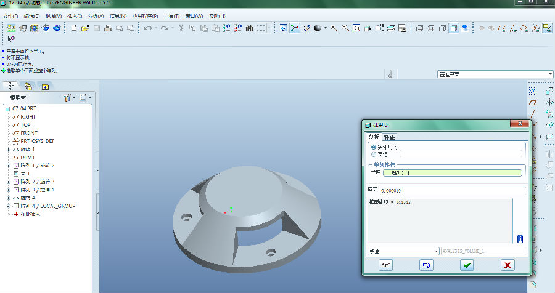Click the Print icon in the toolbar

pos(107,28)
